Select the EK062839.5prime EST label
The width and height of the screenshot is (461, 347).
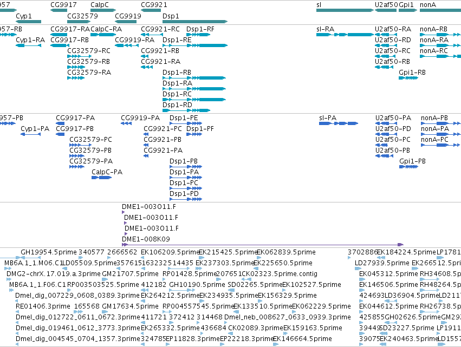click(286, 252)
